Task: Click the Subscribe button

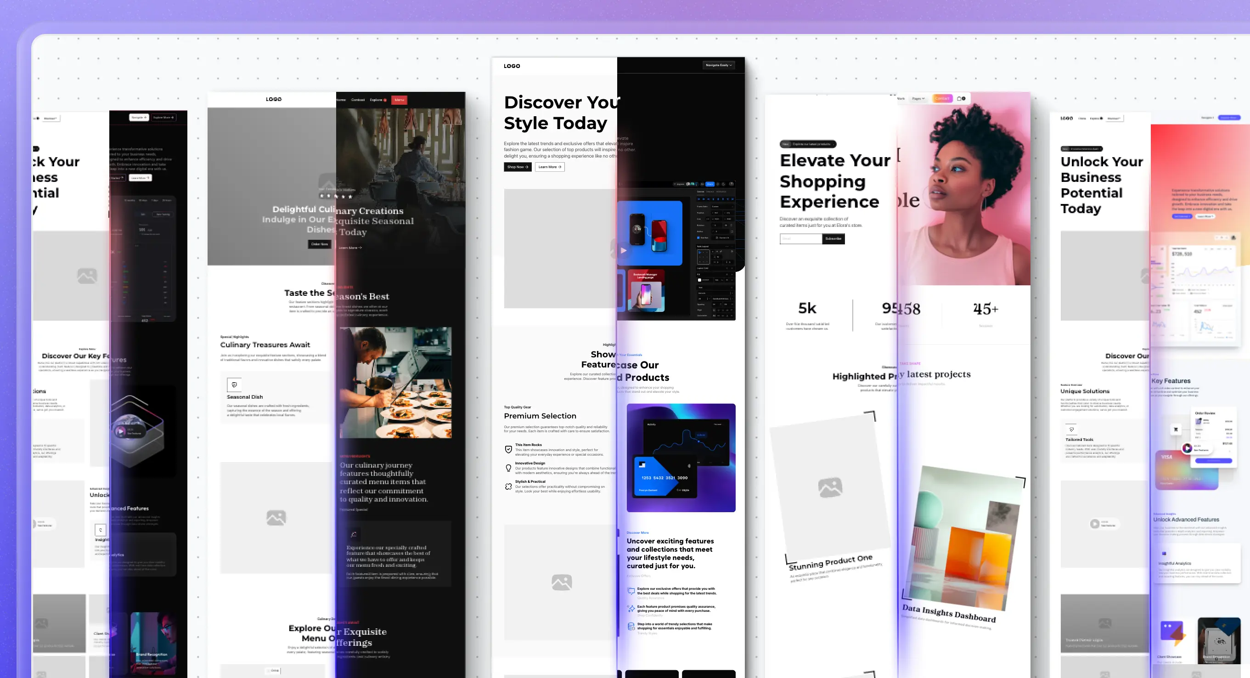Action: (833, 239)
